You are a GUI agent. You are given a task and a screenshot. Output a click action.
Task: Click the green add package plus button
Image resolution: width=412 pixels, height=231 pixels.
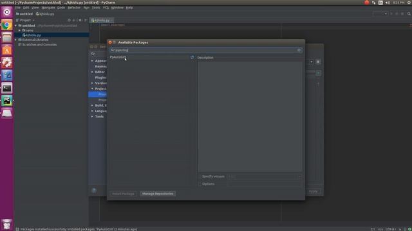tap(318, 73)
